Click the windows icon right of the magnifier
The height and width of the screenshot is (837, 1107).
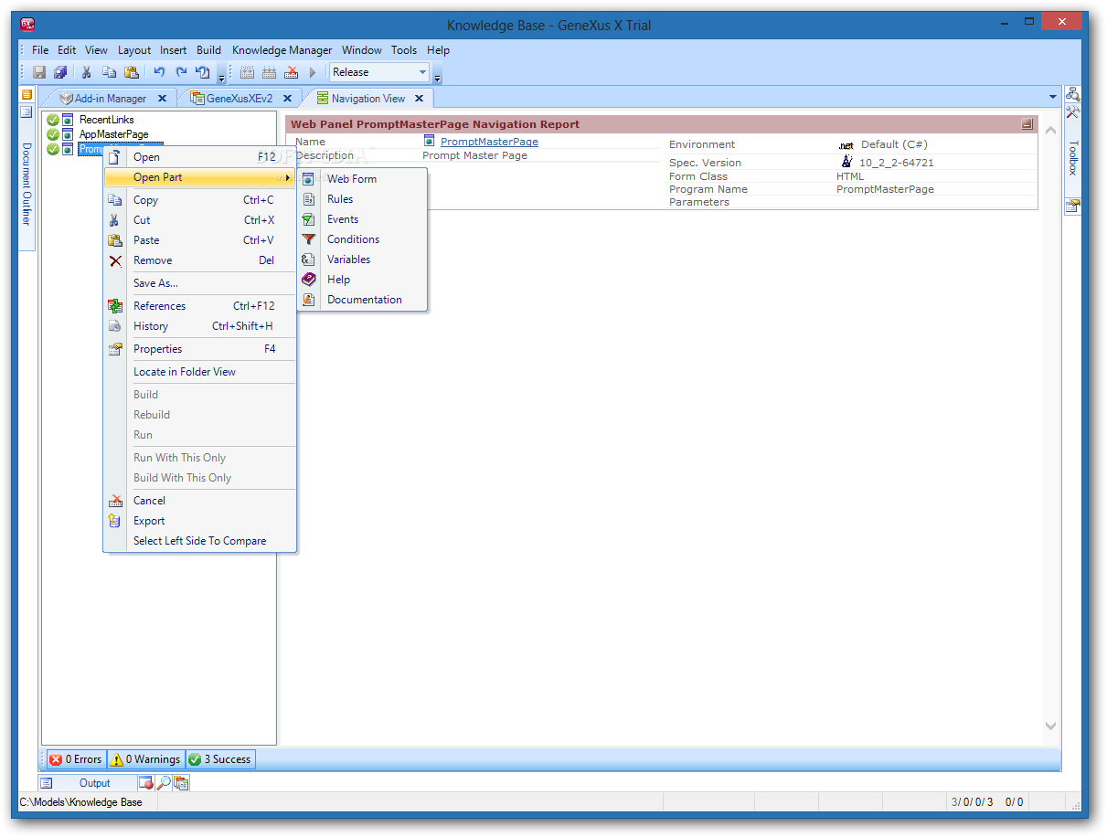[181, 783]
